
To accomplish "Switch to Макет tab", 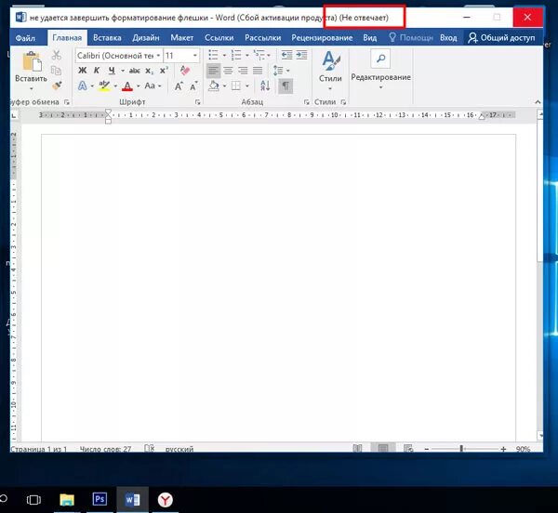I will 182,38.
